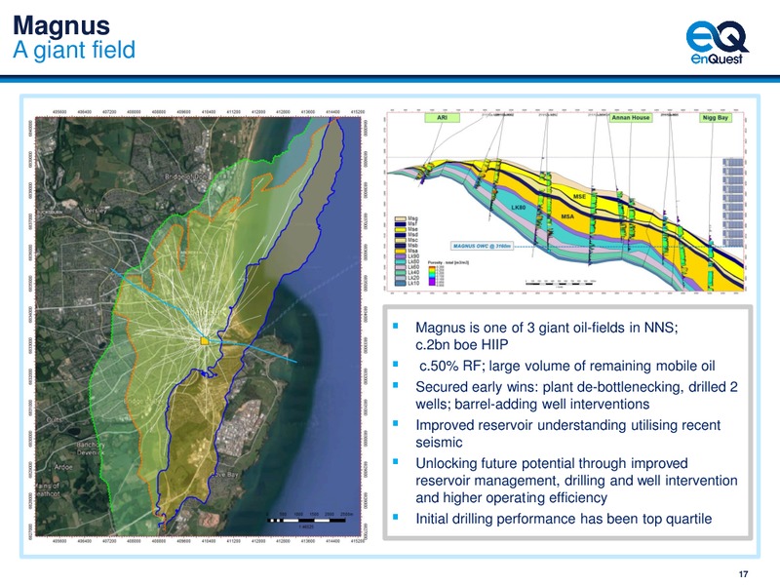This screenshot has height=585, width=780.
Task: Click "Magnus is one of 3 giant oil-fields" line
Action: coord(547,328)
